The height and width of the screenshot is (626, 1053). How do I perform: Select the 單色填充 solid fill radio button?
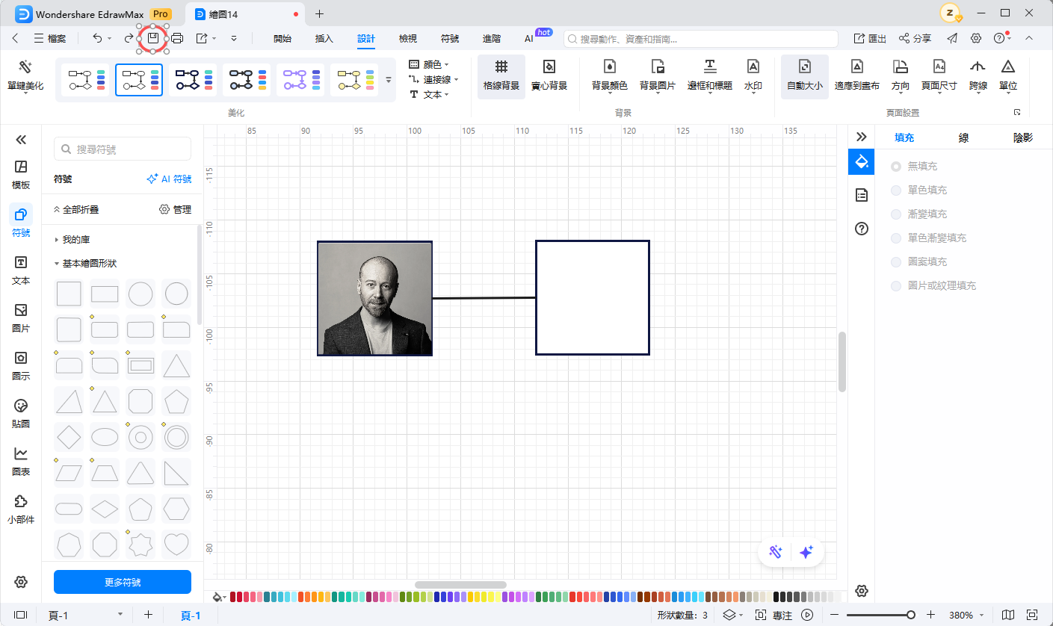coord(896,190)
